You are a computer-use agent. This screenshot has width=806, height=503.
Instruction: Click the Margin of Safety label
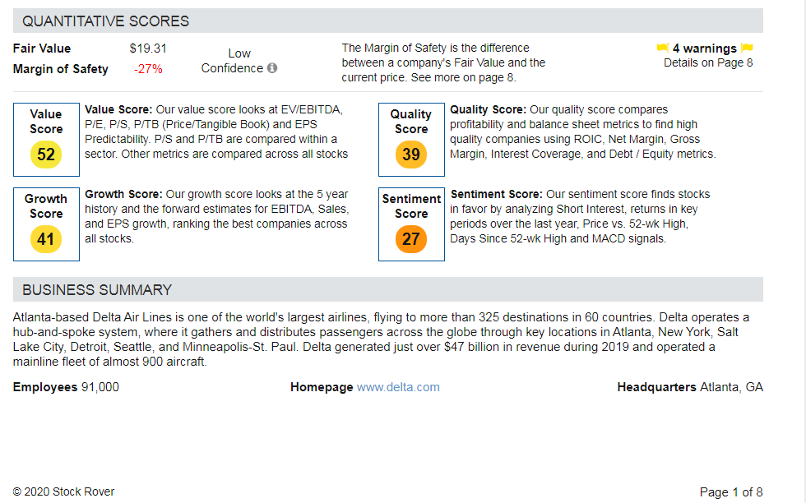[x=61, y=69]
